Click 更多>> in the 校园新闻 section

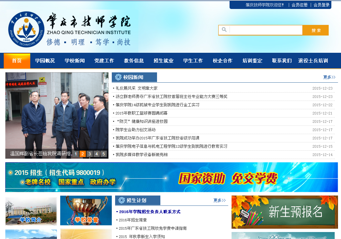pyautogui.click(x=329, y=77)
